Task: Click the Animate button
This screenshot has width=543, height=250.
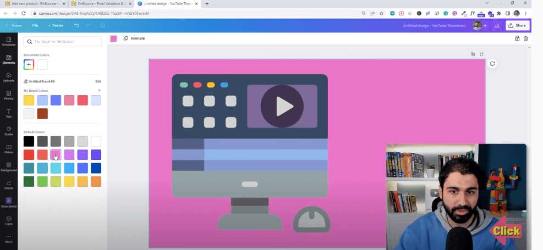Action: pos(134,38)
